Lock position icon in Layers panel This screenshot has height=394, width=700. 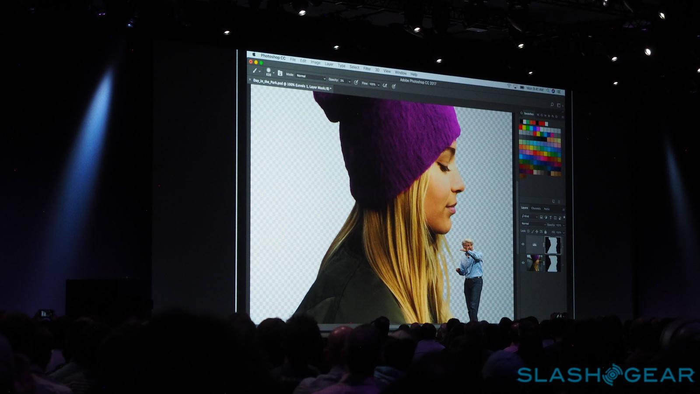(x=538, y=232)
